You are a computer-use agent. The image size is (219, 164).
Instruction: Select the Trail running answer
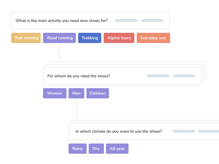[26, 38]
